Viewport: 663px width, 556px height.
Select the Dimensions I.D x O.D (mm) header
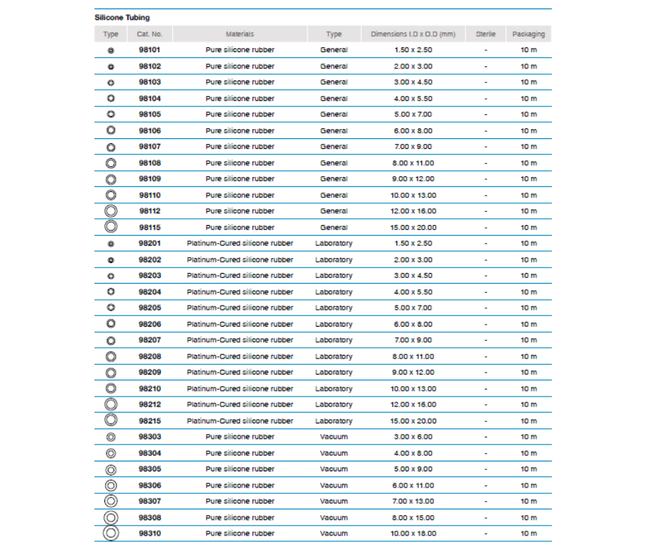coord(415,34)
